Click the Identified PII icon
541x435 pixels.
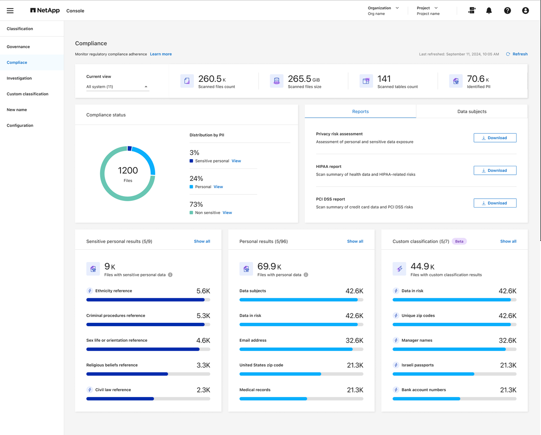click(456, 81)
